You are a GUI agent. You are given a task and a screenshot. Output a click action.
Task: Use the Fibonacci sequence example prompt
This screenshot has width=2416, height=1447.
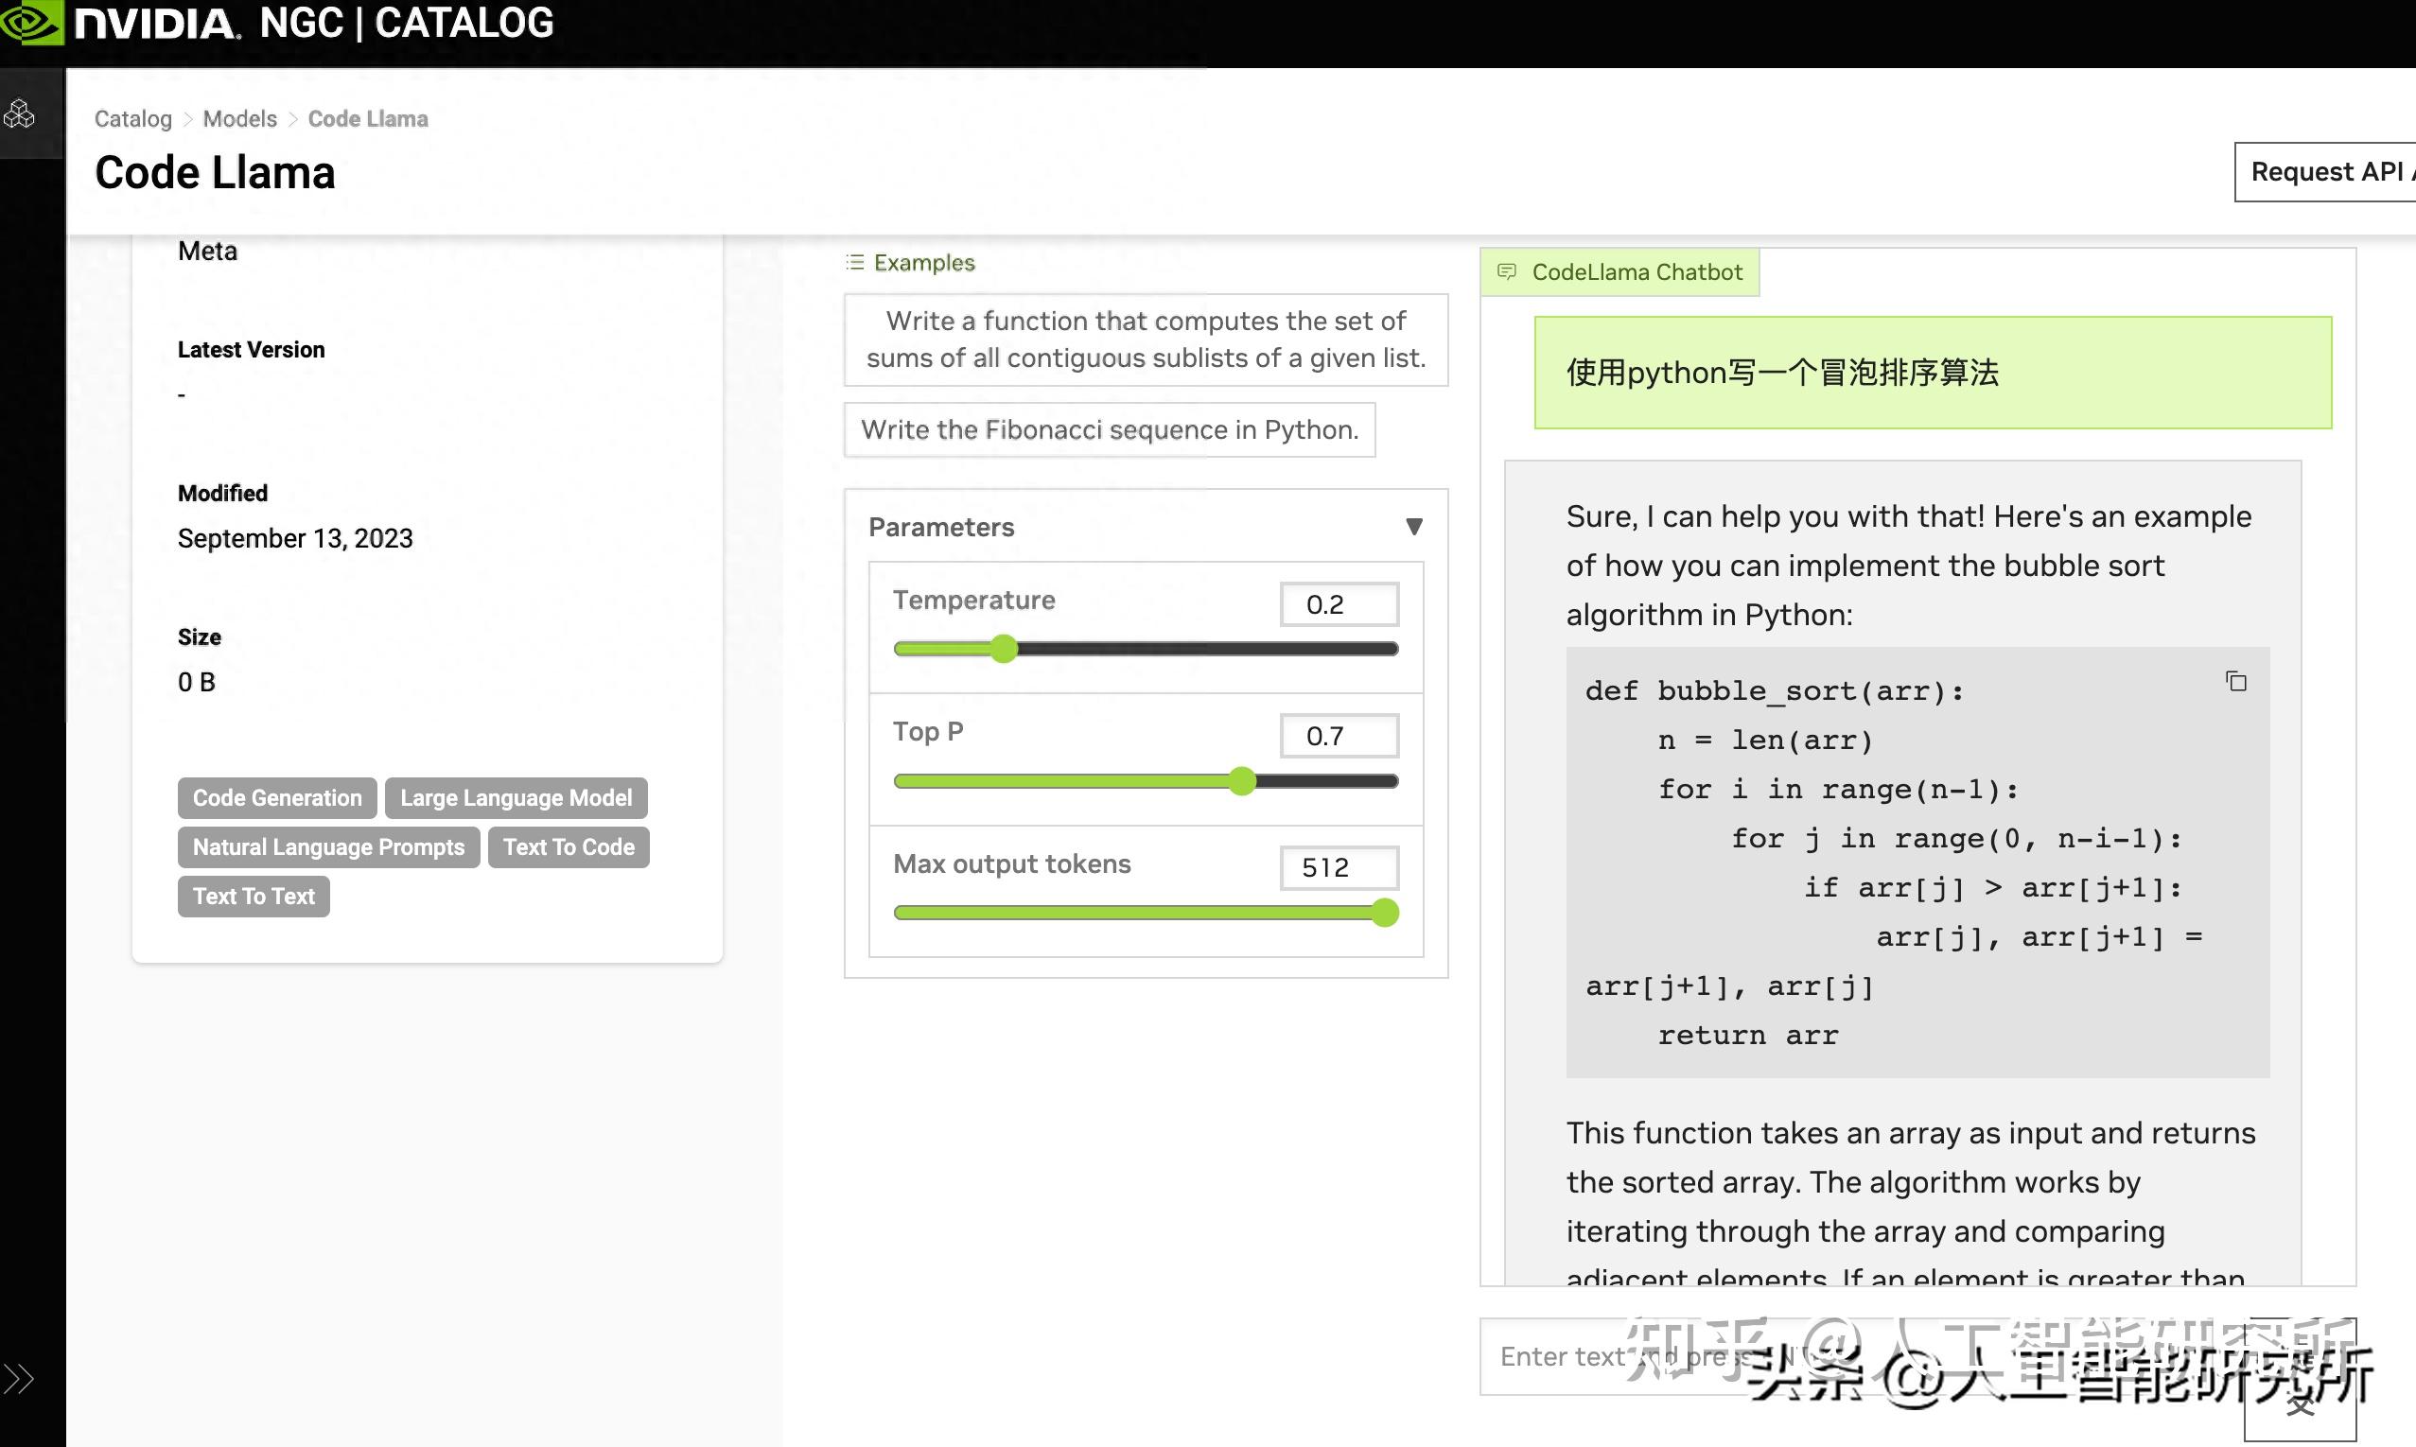[1110, 430]
